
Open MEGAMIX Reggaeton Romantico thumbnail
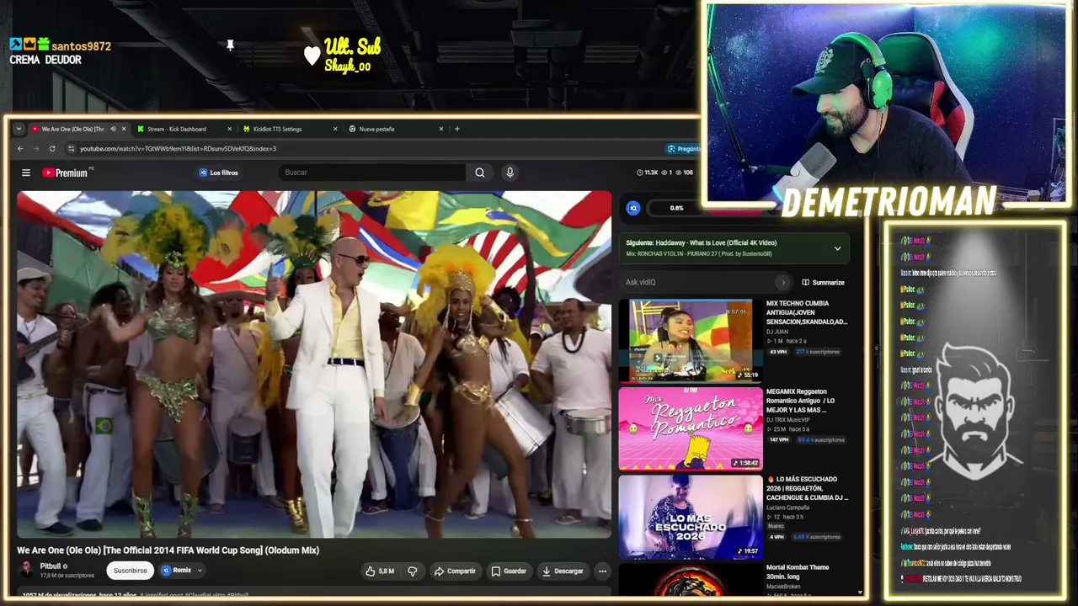(691, 428)
